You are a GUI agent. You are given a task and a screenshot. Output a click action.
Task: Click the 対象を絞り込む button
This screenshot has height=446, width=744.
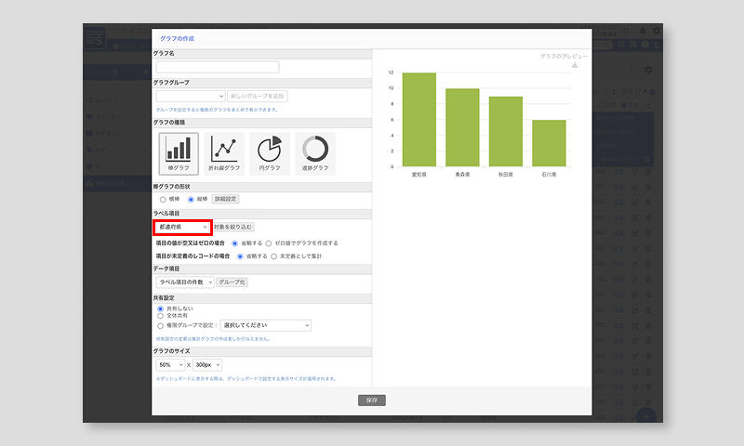click(232, 227)
